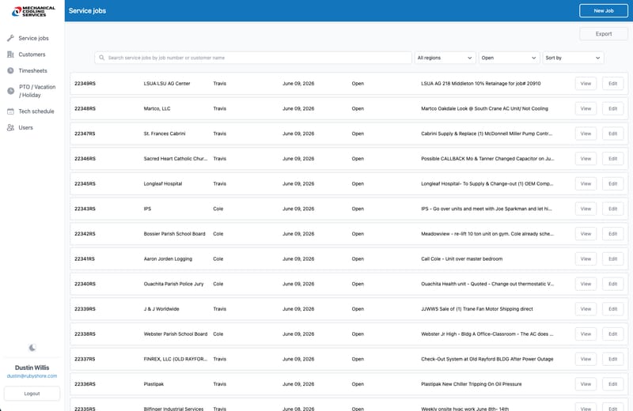The image size is (633, 411).
Task: View job 22349RS LSUA LSU AG Center
Action: (586, 84)
